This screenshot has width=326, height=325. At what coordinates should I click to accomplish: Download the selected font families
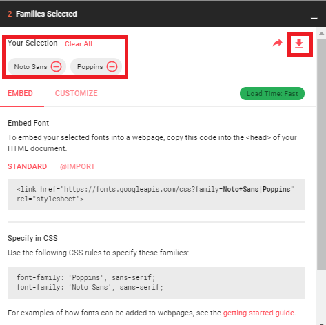[x=299, y=43]
